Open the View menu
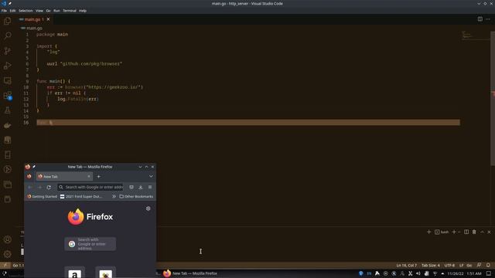Viewport: 495px width, 278px height. [39, 10]
